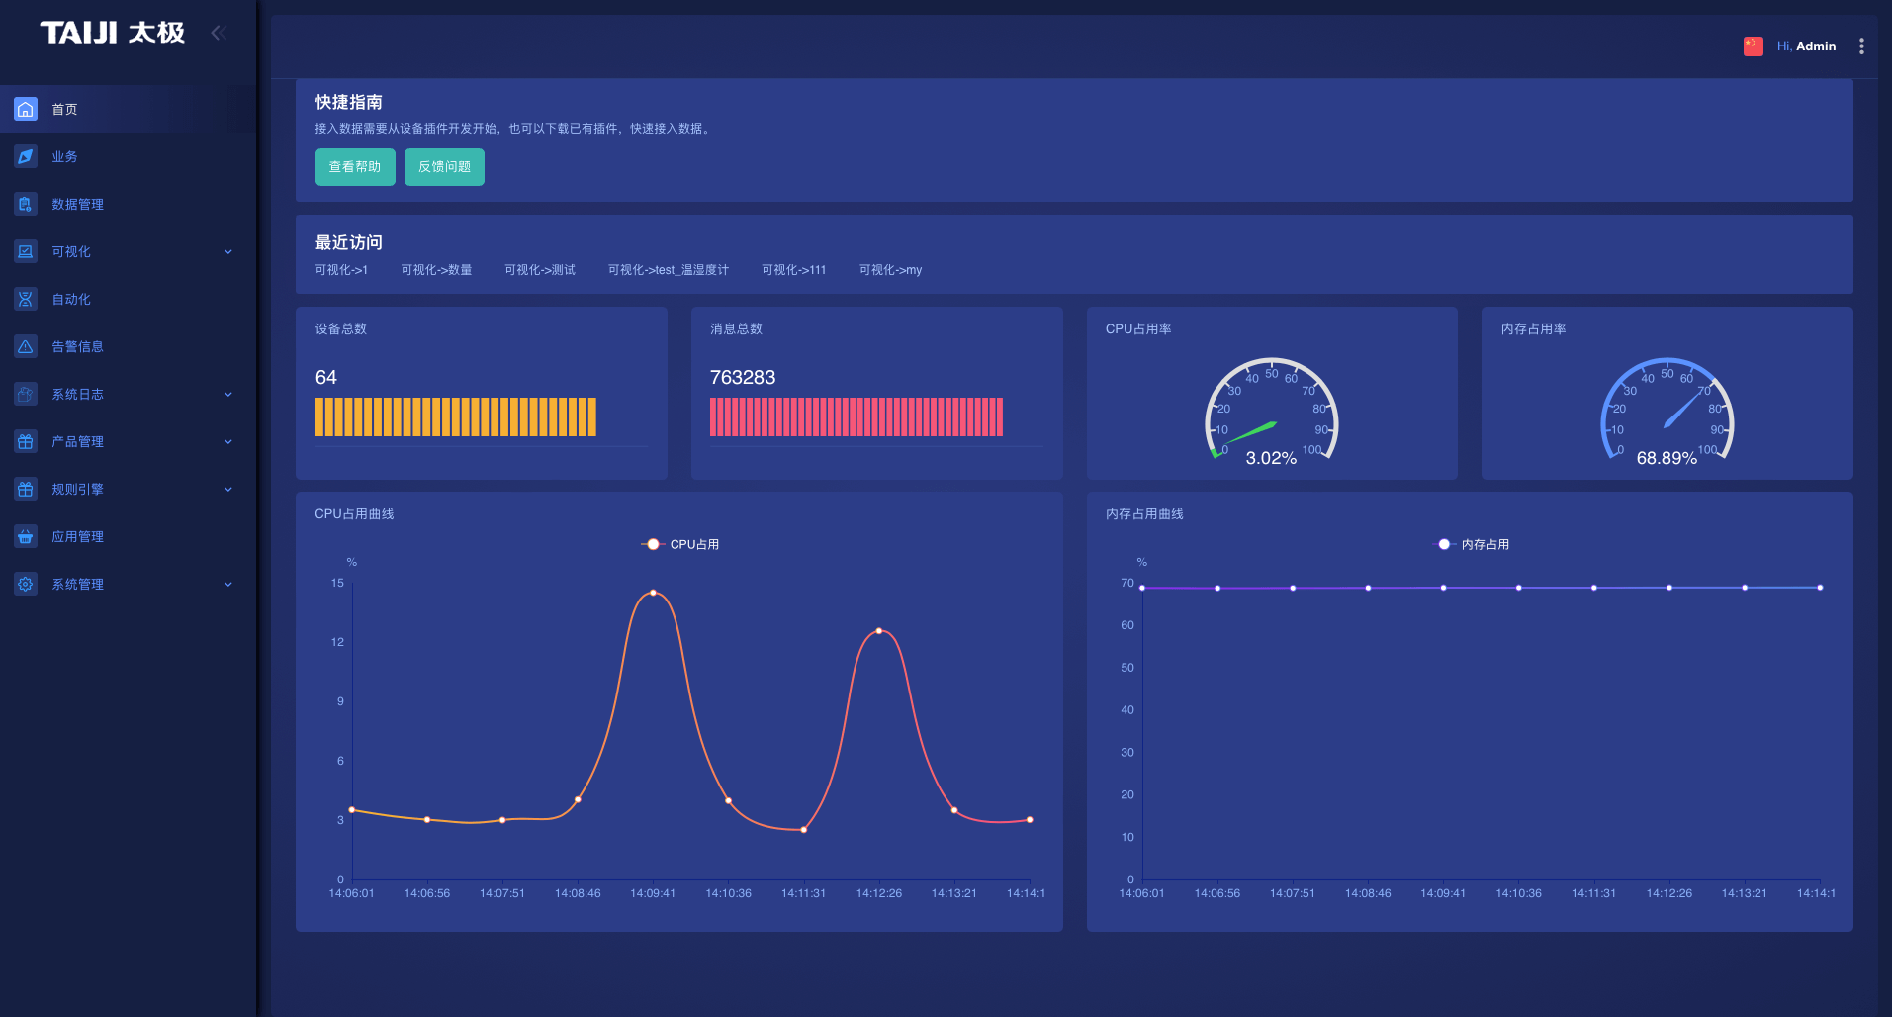Screen dimensions: 1892x1017
Task: Open the 首页 menu item
Action: point(129,109)
